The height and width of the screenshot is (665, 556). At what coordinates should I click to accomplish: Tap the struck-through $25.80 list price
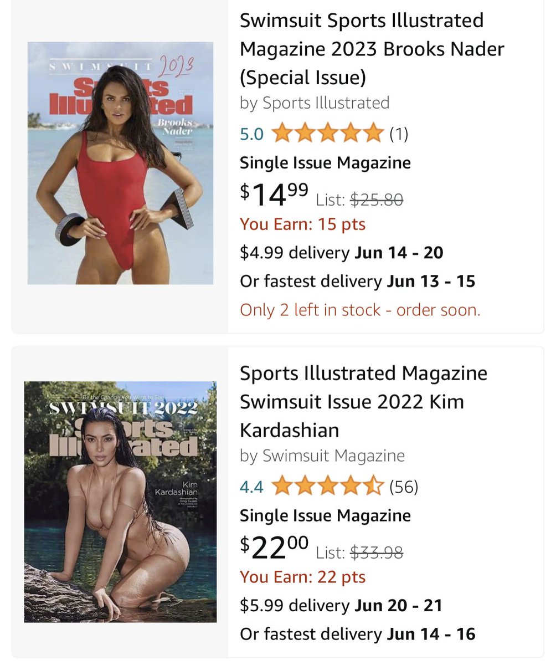coord(377,199)
